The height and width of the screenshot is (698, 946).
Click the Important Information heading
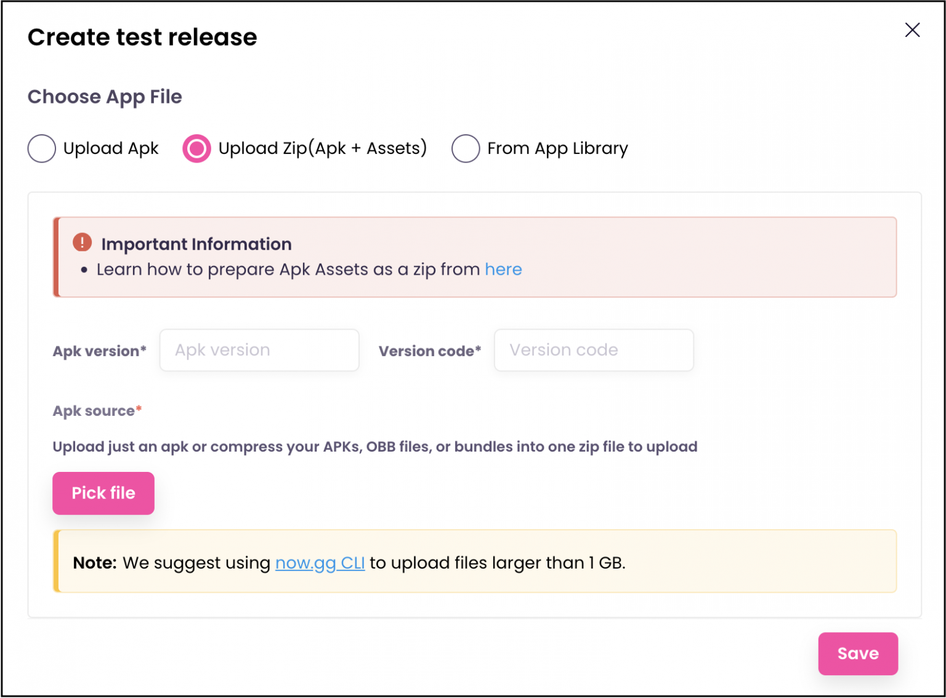tap(196, 244)
